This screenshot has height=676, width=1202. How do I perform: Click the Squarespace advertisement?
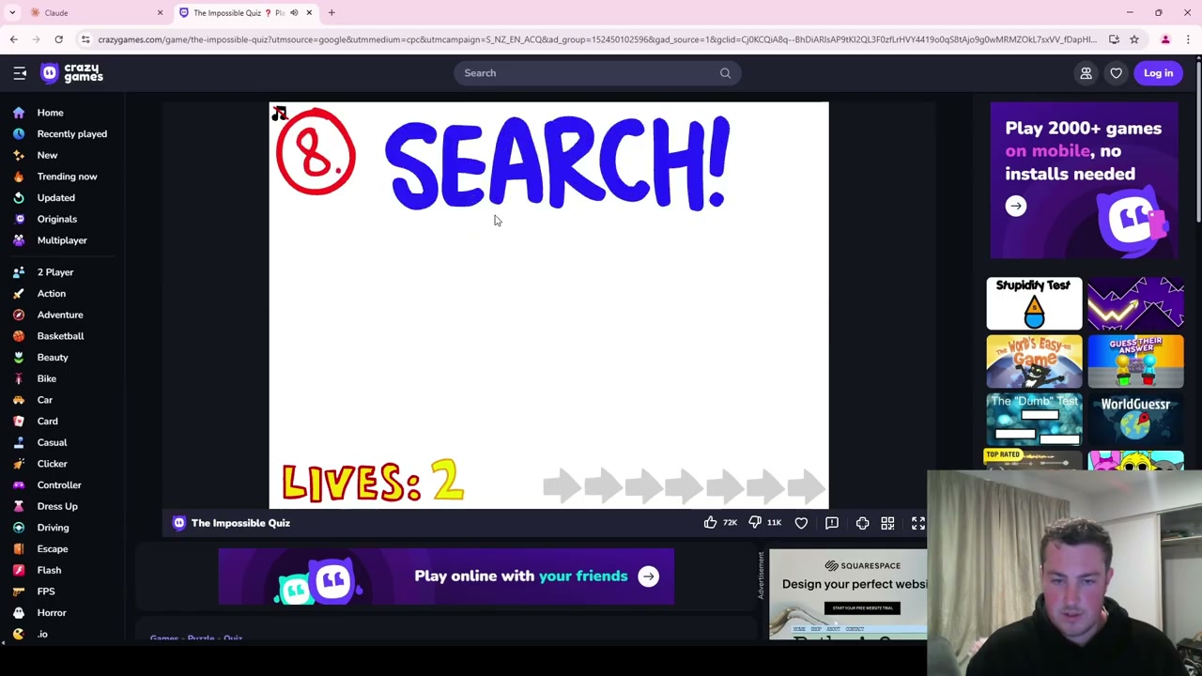848,594
